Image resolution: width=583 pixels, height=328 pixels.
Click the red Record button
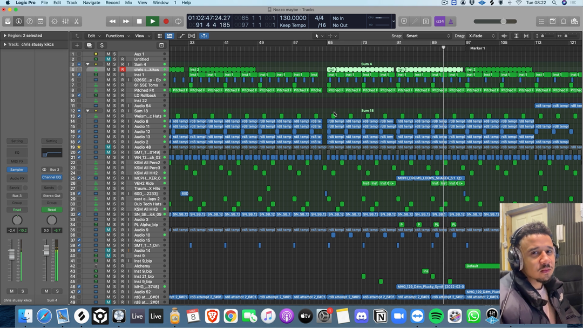[166, 22]
